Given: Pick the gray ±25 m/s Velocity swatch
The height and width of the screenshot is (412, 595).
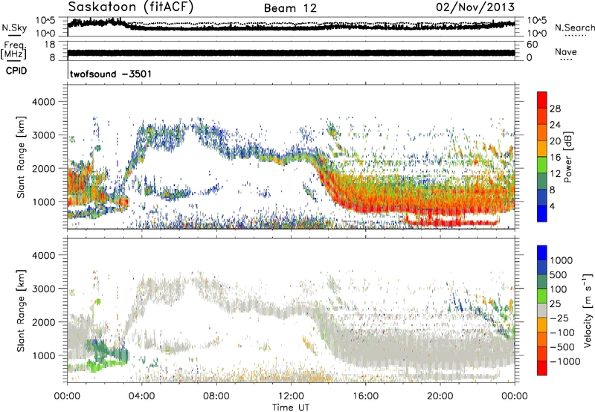Looking at the screenshot, I should 542,310.
